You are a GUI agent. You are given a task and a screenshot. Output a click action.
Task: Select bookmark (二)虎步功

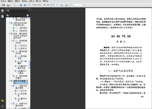pos(22,48)
